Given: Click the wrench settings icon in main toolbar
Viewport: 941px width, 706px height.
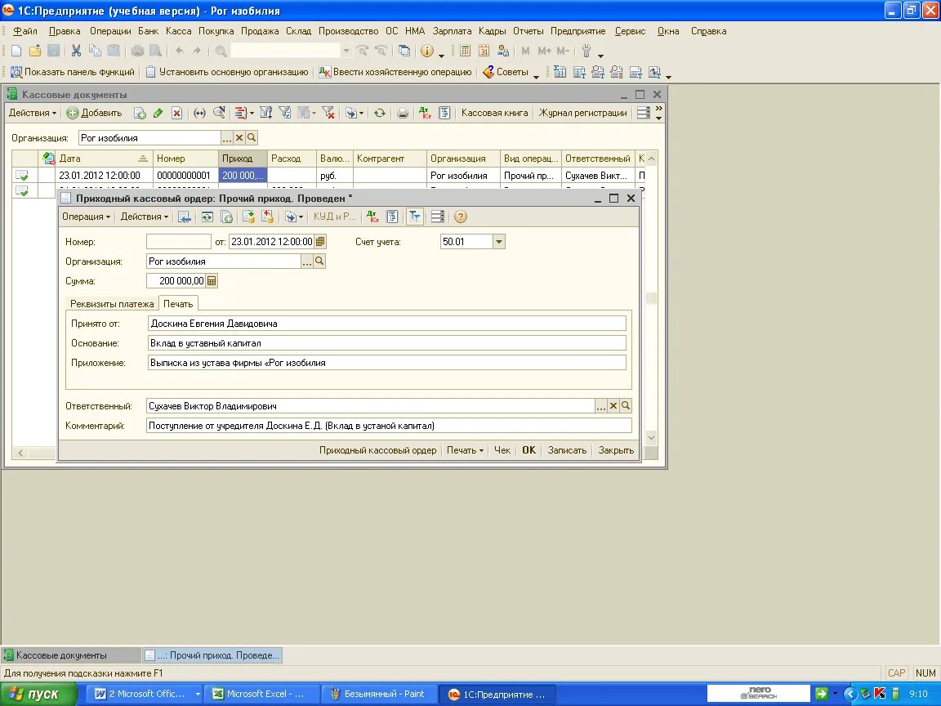Looking at the screenshot, I should 586,51.
